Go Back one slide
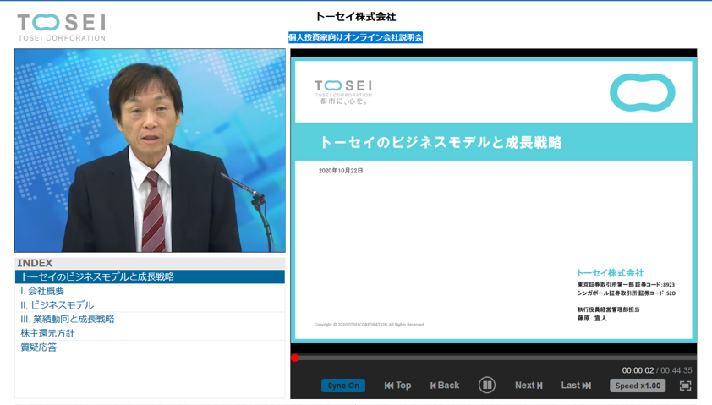The image size is (712, 405). [445, 386]
